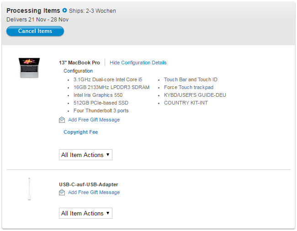Click the Cancel Items button
Screen dimensions: 297x231
pyautogui.click(x=35, y=31)
